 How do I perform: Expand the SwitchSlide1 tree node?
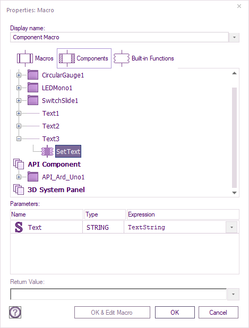[x=19, y=101]
